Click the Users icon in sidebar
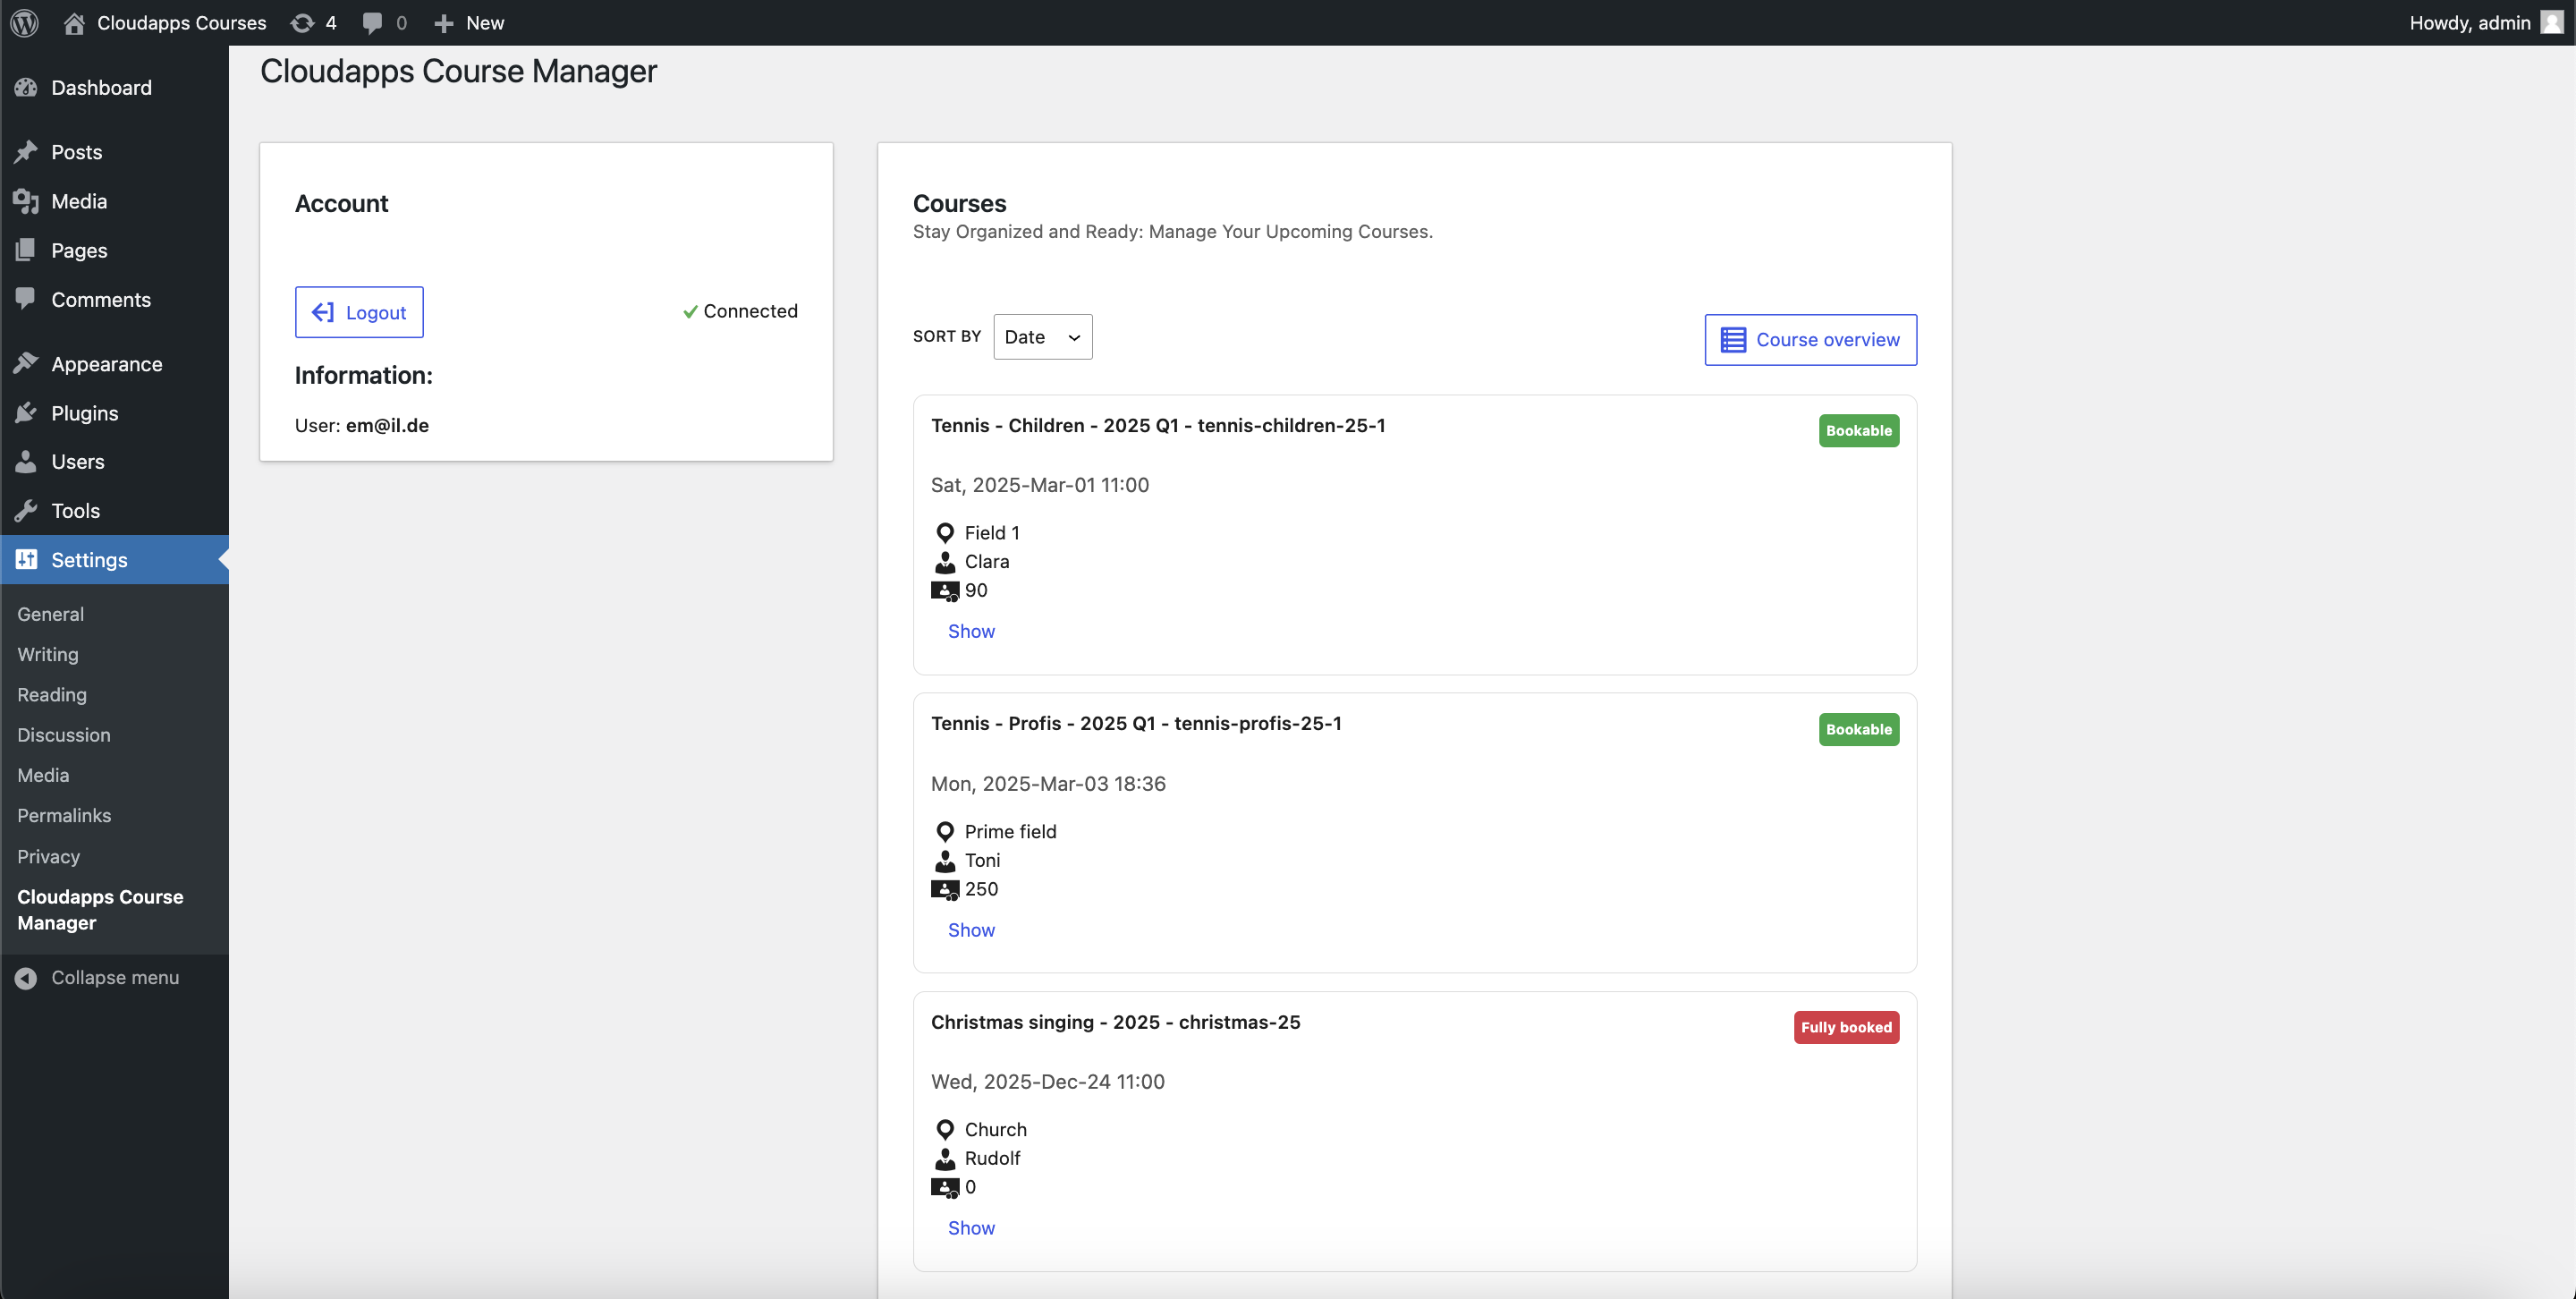 click(x=26, y=461)
